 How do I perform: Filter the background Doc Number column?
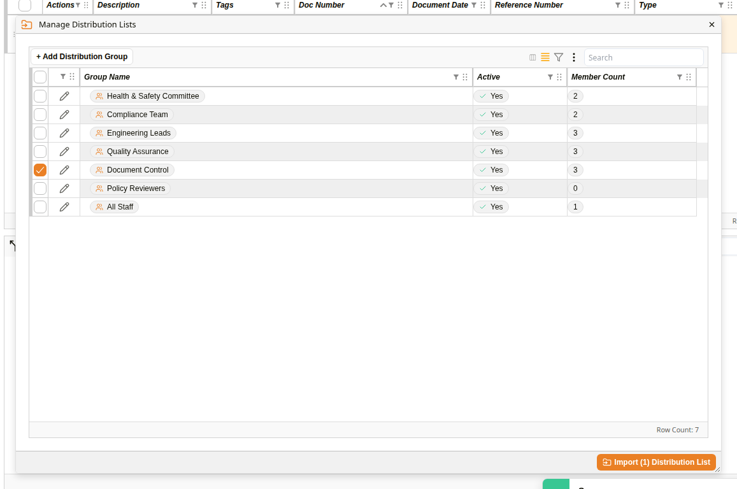[x=391, y=5]
